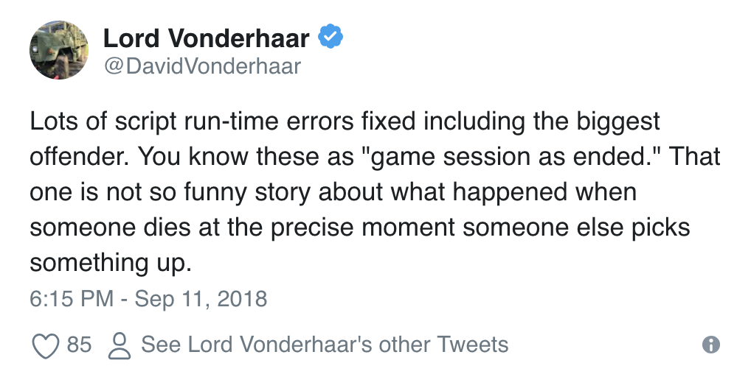Click the word "offender" in the tweet
The height and width of the screenshot is (377, 751).
[x=80, y=157]
